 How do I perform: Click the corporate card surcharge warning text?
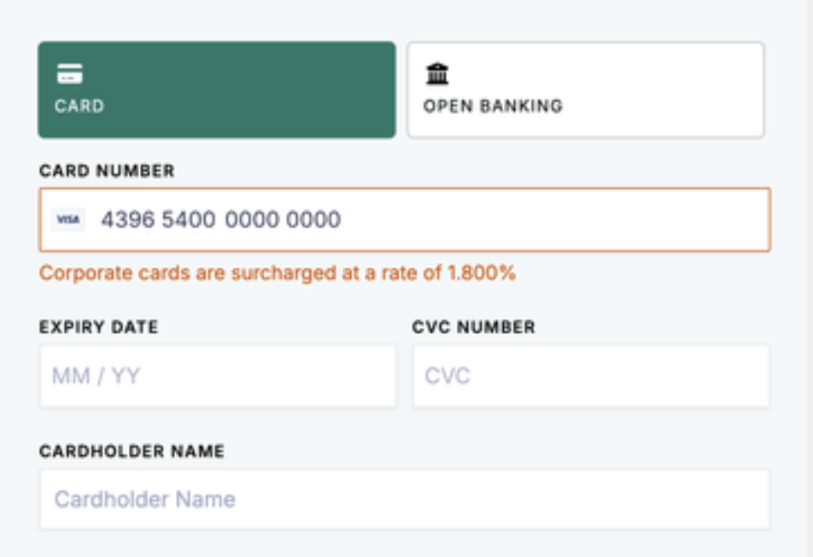point(278,273)
